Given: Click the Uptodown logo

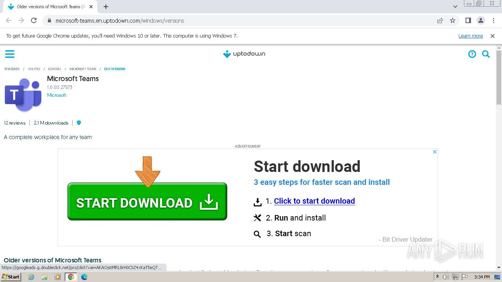Looking at the screenshot, I should tap(244, 54).
